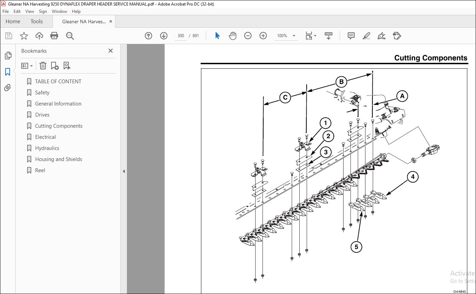This screenshot has width=476, height=294.
Task: Switch to the Home tab
Action: pos(13,22)
